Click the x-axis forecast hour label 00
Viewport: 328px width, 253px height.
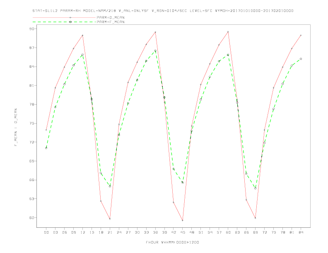tap(46, 232)
